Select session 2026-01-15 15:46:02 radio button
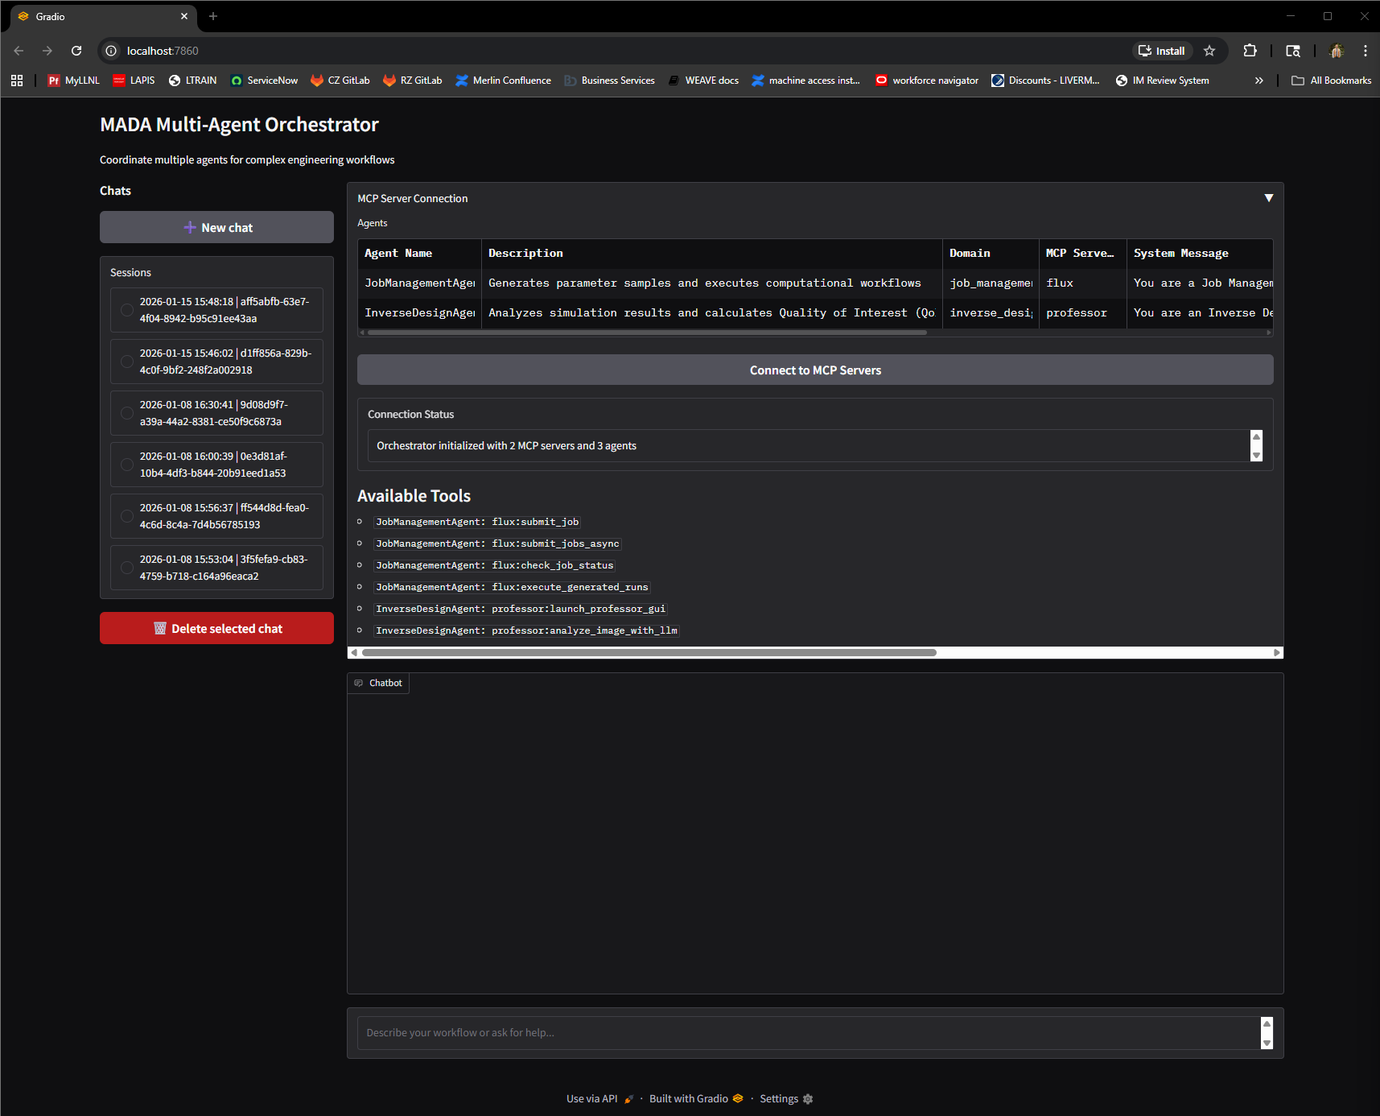 (x=126, y=362)
